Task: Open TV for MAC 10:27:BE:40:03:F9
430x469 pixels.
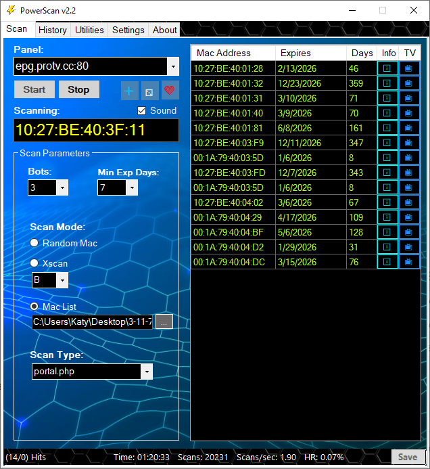Action: (x=409, y=143)
